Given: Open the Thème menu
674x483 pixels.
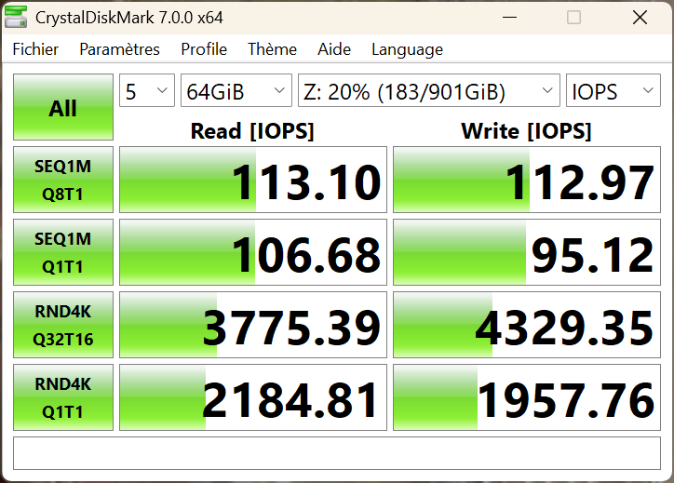Looking at the screenshot, I should click(x=272, y=49).
